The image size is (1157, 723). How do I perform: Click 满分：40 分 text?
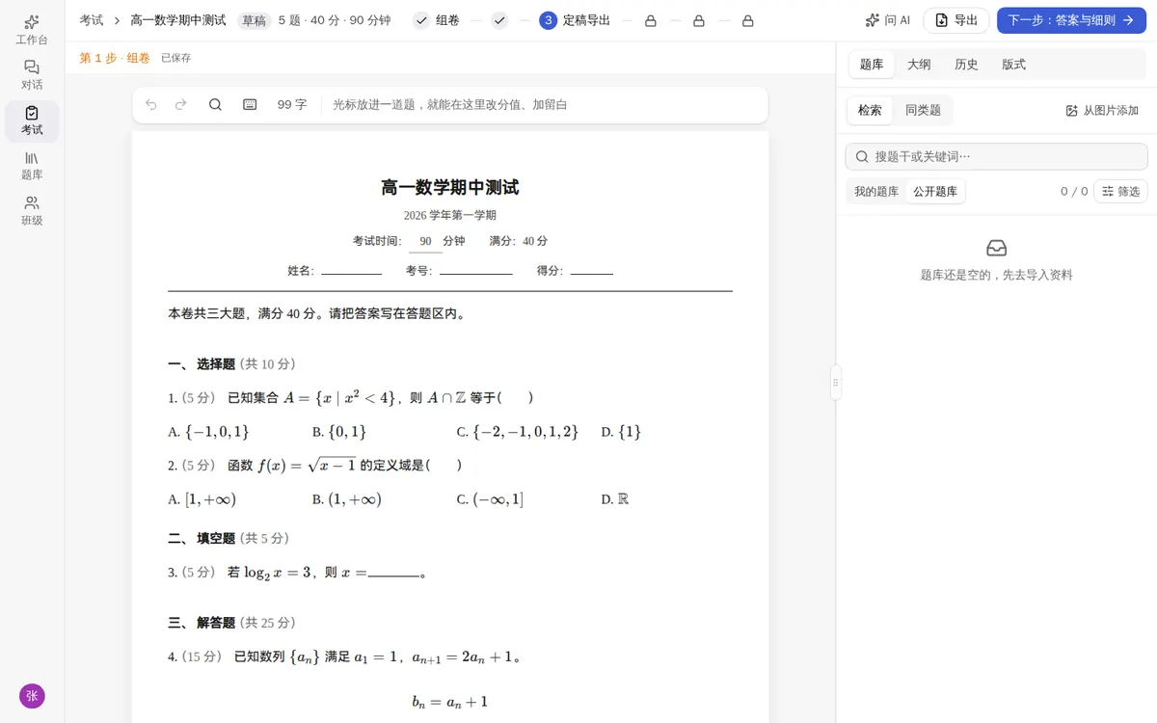pyautogui.click(x=519, y=241)
